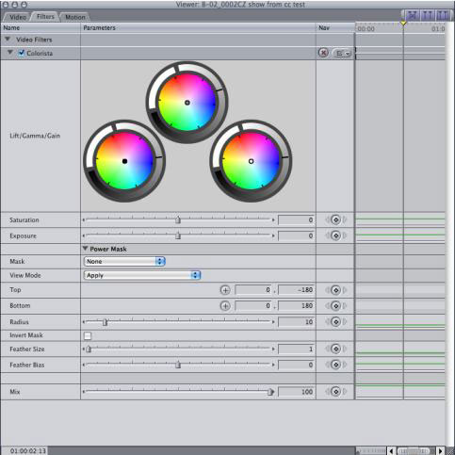Click the Mix slider handle
This screenshot has height=455, width=455.
[x=270, y=392]
